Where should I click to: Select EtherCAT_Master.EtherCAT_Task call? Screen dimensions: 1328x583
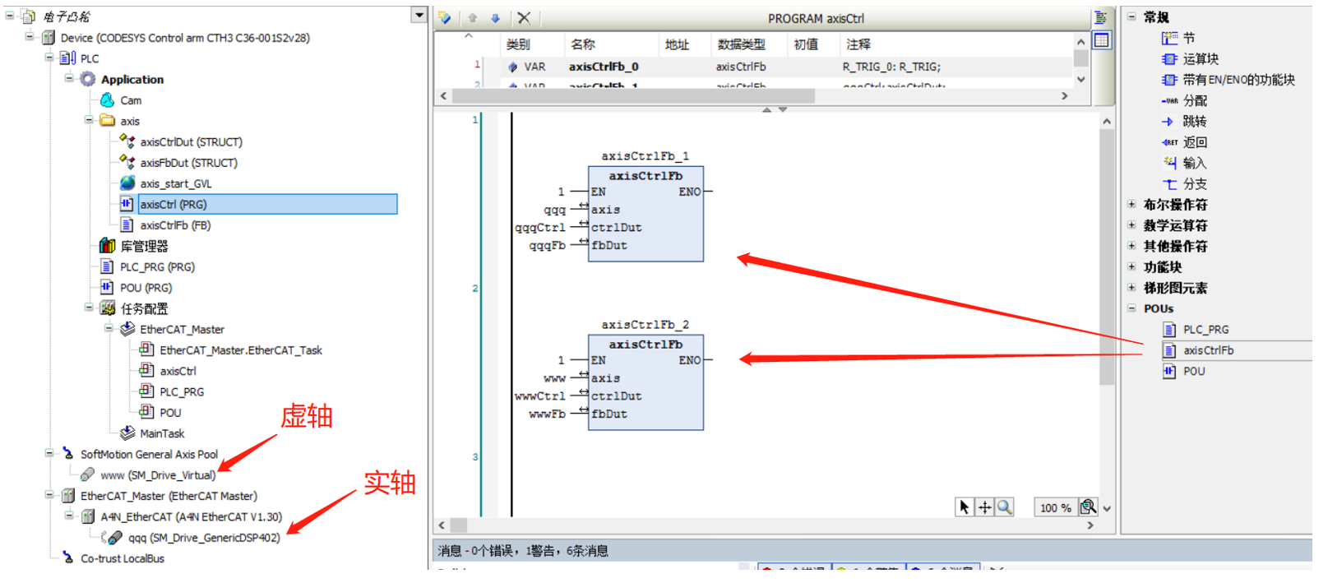[240, 350]
